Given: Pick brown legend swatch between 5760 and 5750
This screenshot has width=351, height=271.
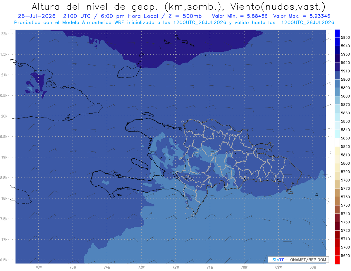Looking at the screenshot, I should 337,201.
